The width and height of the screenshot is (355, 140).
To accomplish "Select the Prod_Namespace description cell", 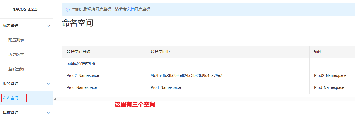I will pos(332,88).
